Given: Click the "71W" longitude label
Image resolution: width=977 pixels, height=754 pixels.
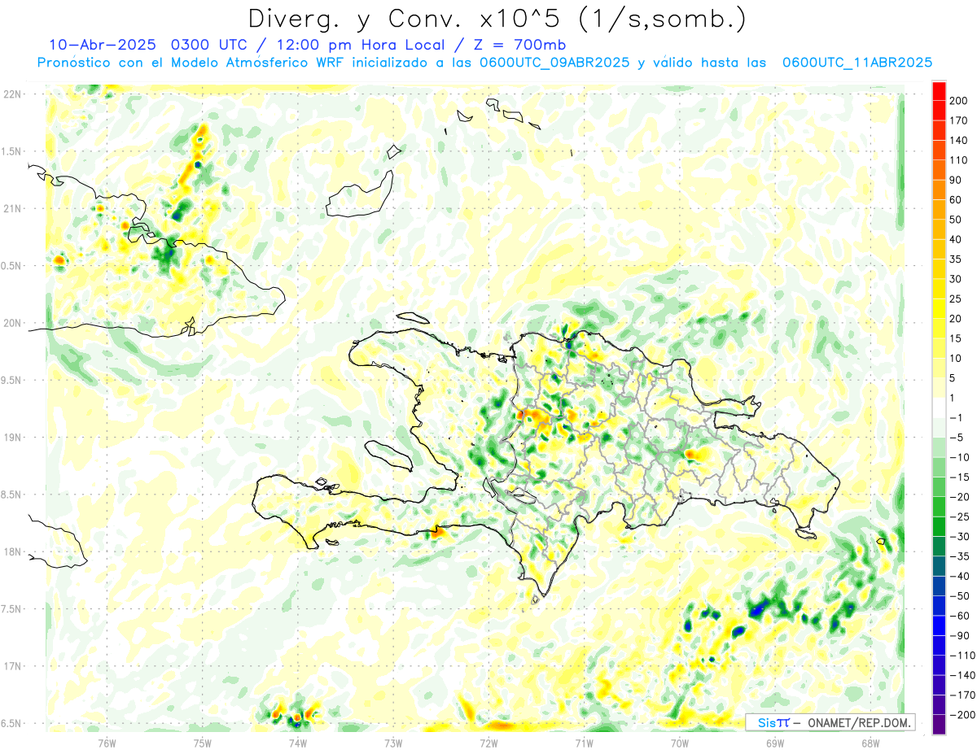Looking at the screenshot, I should pos(584,743).
